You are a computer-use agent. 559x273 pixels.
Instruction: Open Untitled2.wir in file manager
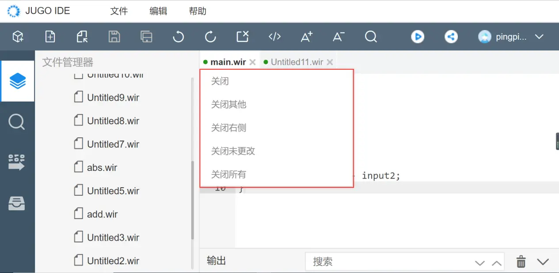click(x=113, y=261)
